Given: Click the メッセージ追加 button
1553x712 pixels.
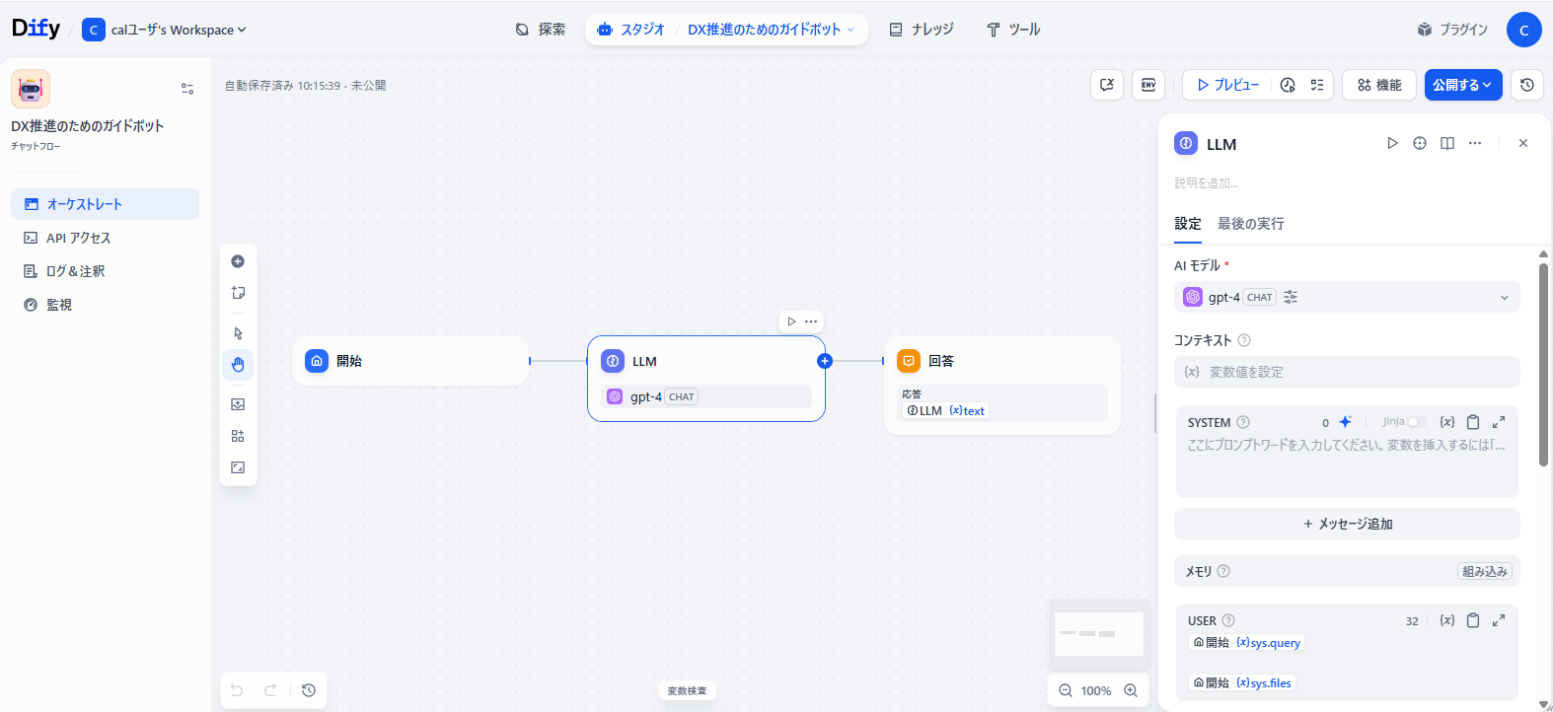Looking at the screenshot, I should (1347, 524).
